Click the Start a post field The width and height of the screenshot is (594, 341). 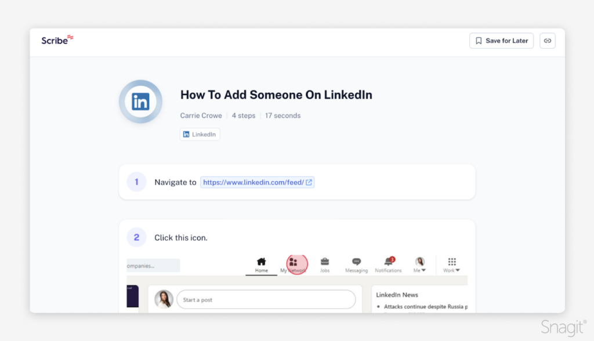pos(265,299)
